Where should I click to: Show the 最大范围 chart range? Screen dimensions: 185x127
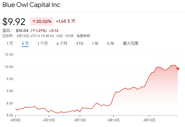[130, 43]
